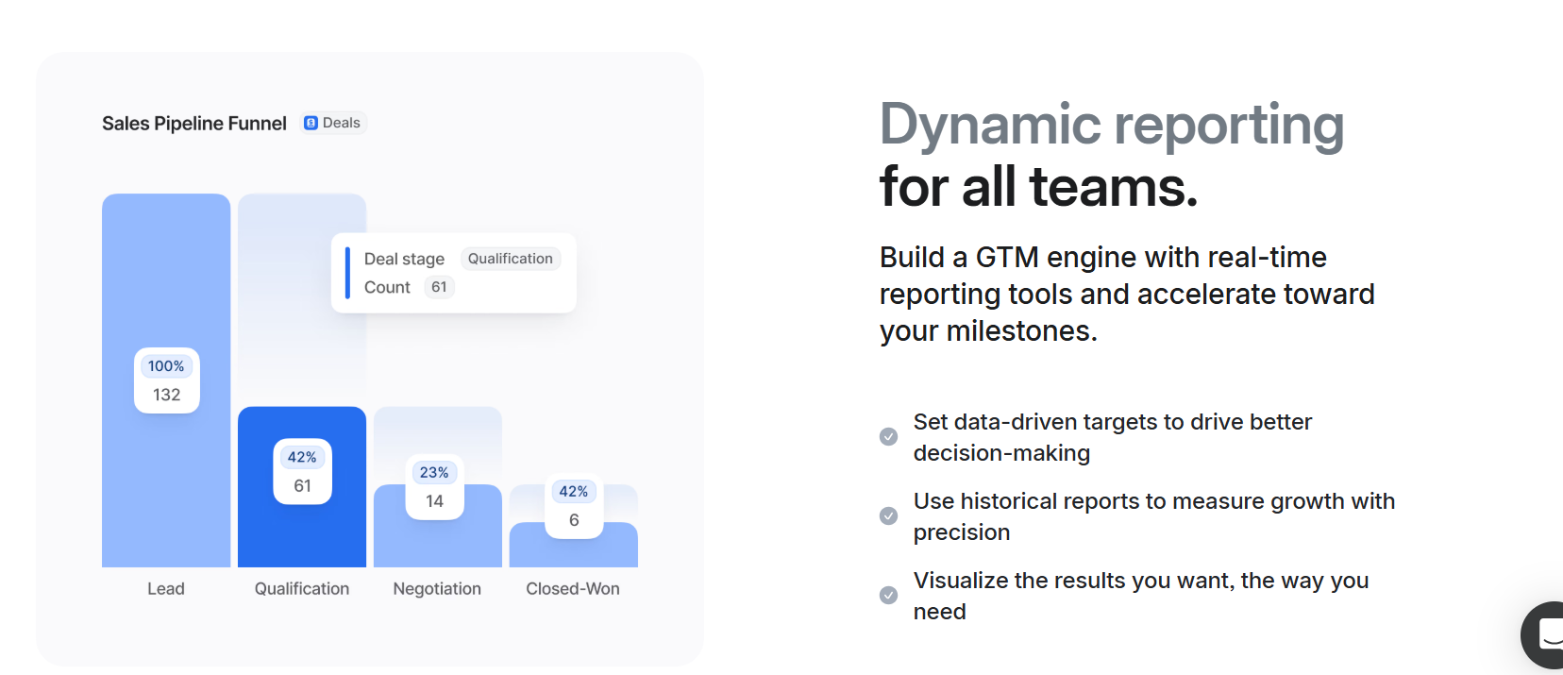Click the 23% 14 value card
The image size is (1563, 675).
(434, 487)
